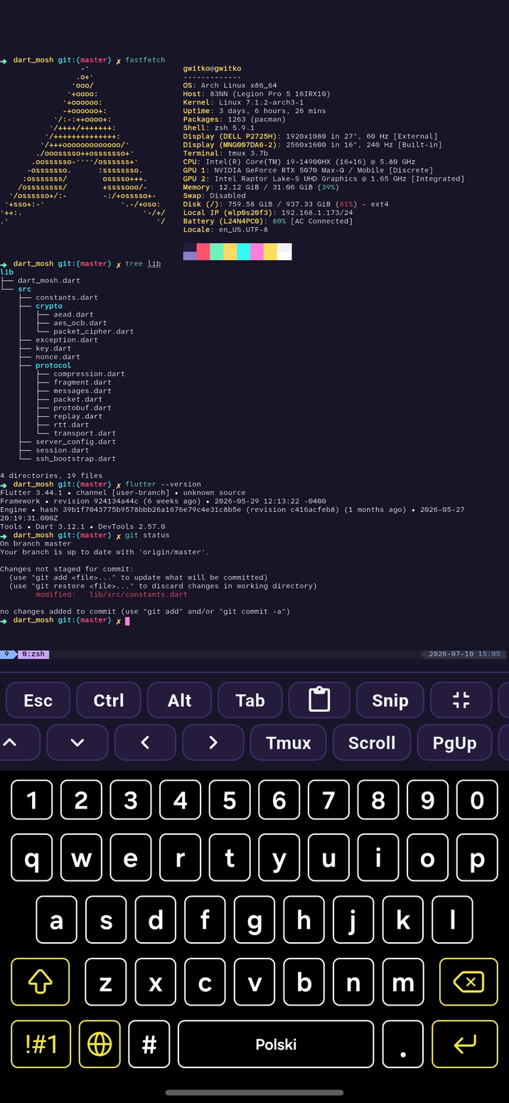The image size is (509, 1103).
Task: Click the gwitko@gwitko header text
Action: 212,68
